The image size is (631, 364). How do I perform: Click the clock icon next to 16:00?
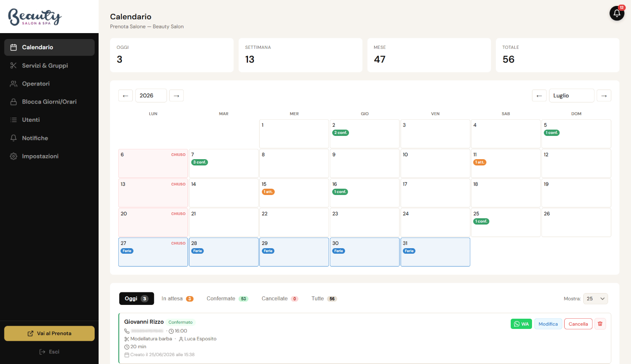(x=171, y=331)
